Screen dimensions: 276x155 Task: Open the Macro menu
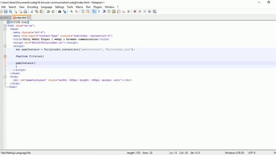point(79,7)
